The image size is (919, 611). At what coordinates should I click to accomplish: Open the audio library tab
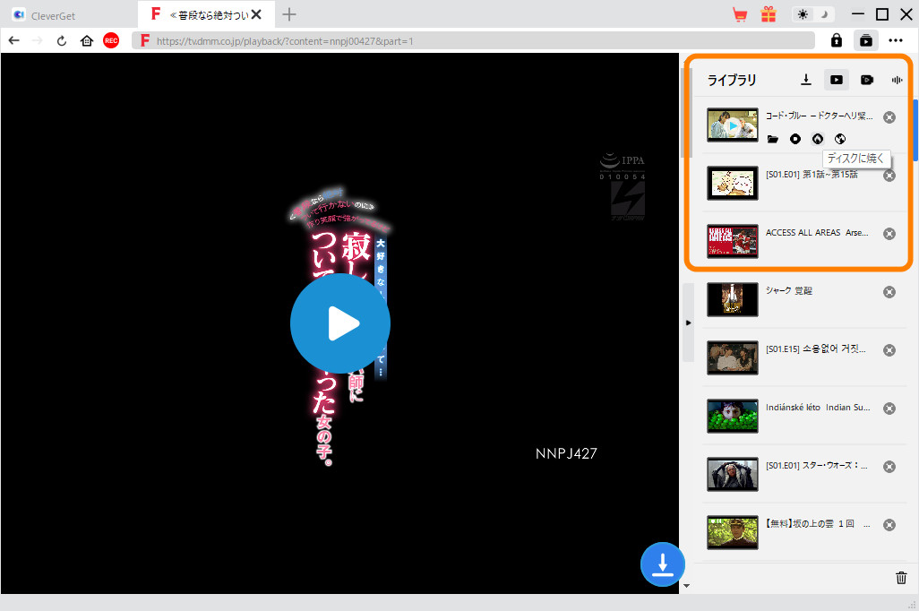tap(897, 80)
